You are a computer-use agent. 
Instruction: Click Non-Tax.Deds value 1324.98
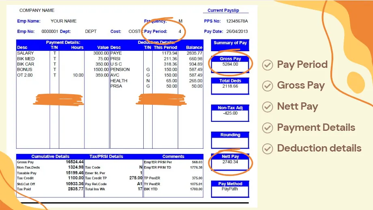[75, 167]
